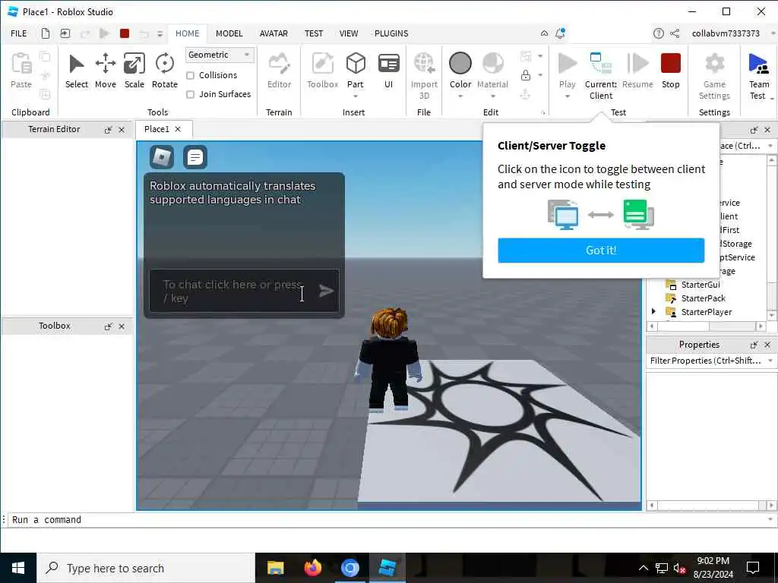Open the collabvm7337373 account dropdown
778x583 pixels.
pos(773,33)
